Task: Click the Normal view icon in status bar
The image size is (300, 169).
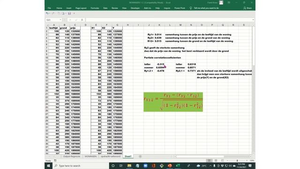Action: (x=209, y=161)
